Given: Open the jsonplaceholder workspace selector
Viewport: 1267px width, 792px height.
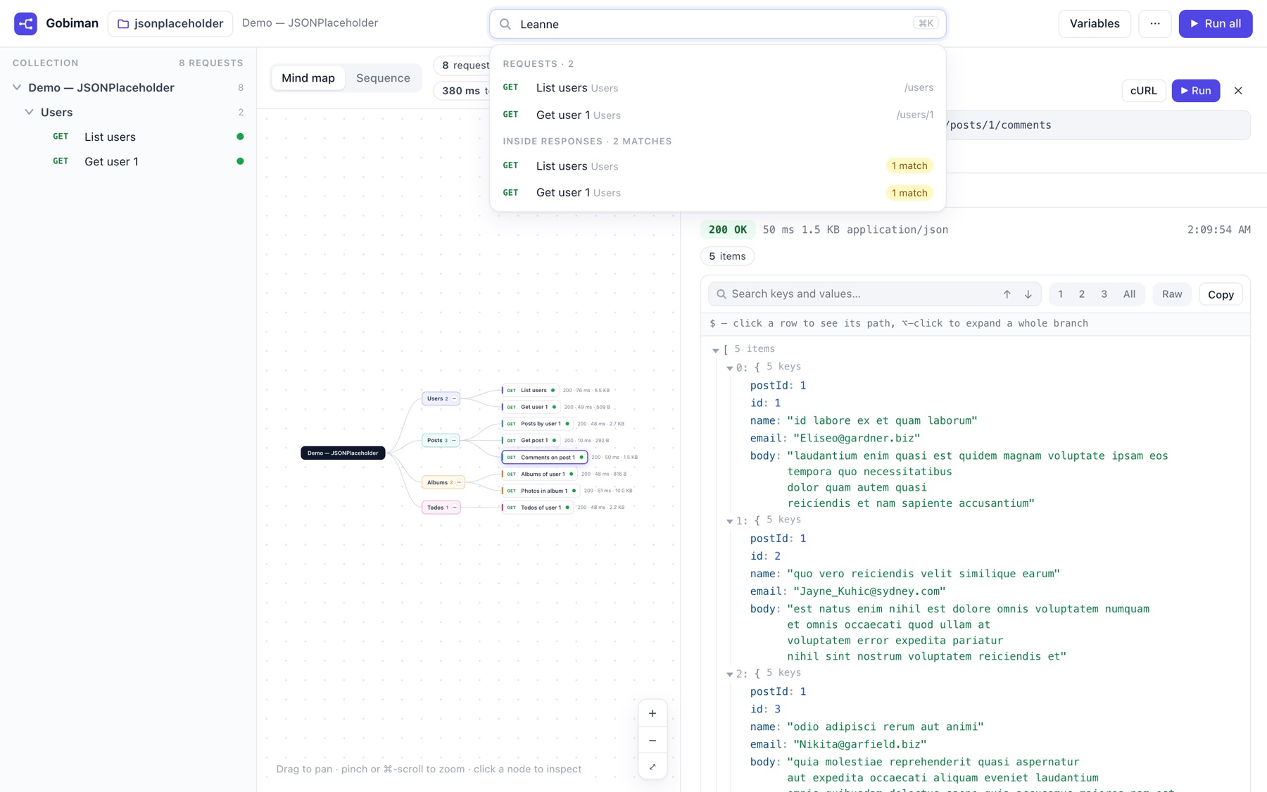Looking at the screenshot, I should click(170, 23).
